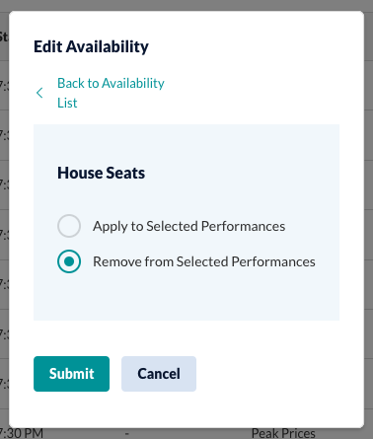Click the word 'List' in the back link
This screenshot has width=373, height=439.
tap(67, 103)
